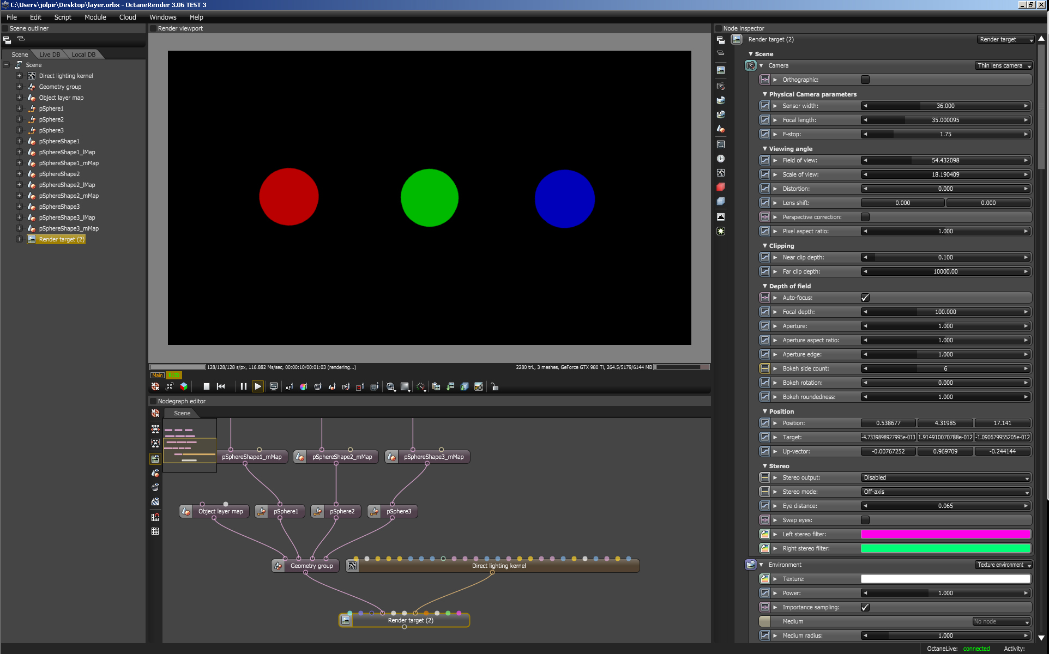Toggle the Orthographic checkbox
The width and height of the screenshot is (1049, 654).
point(865,80)
